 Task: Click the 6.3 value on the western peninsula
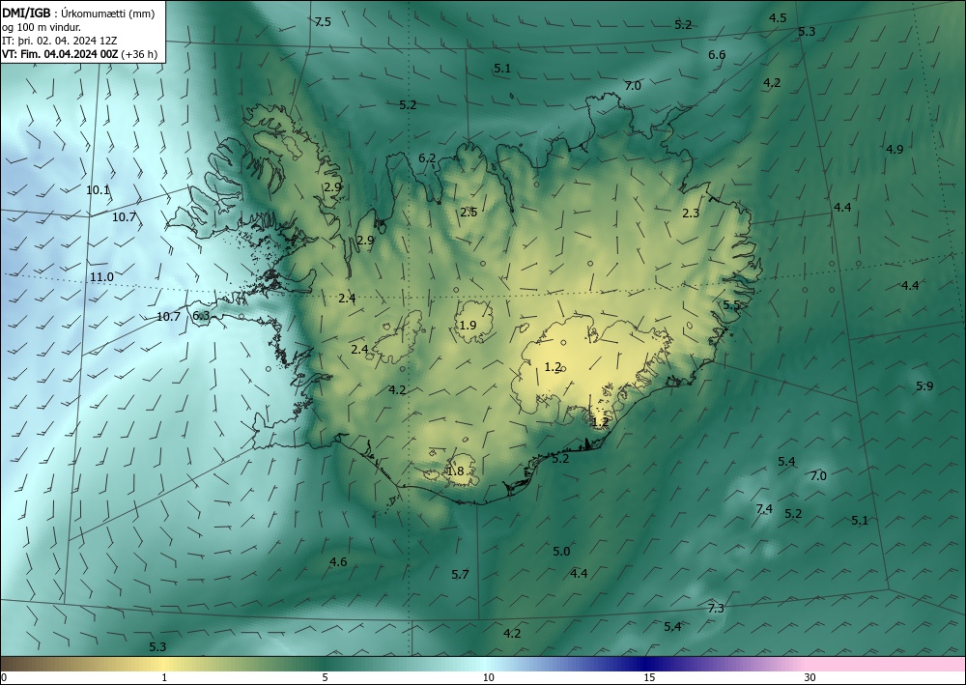(x=201, y=316)
